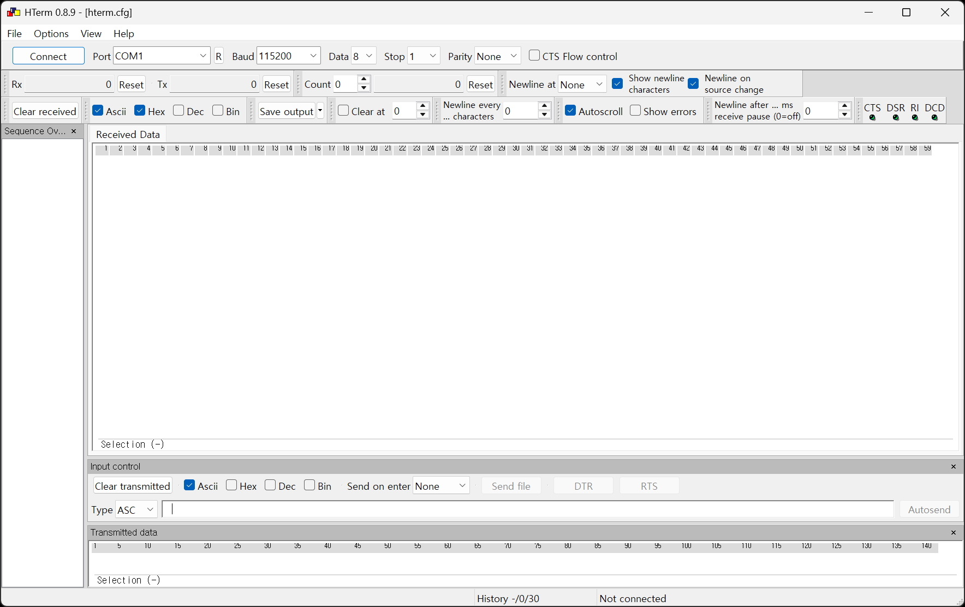Decrease Newline every characters value

544,115
